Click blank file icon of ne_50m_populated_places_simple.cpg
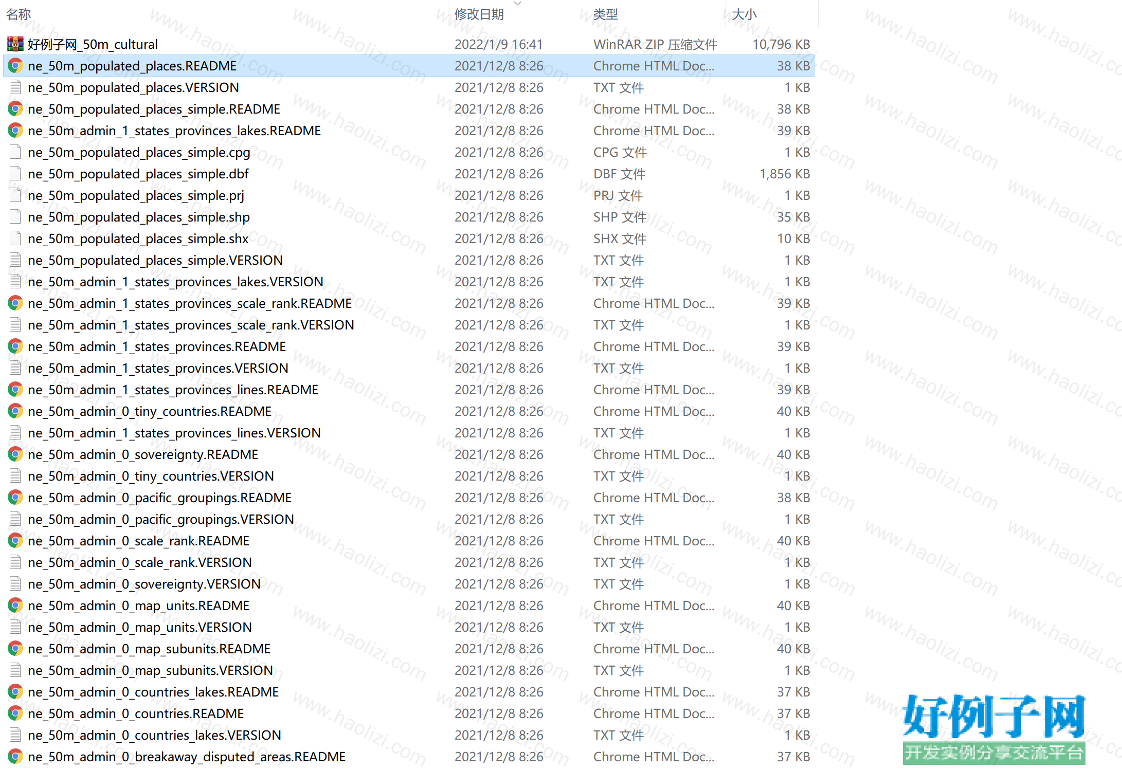Image resolution: width=1122 pixels, height=770 pixels. [15, 152]
